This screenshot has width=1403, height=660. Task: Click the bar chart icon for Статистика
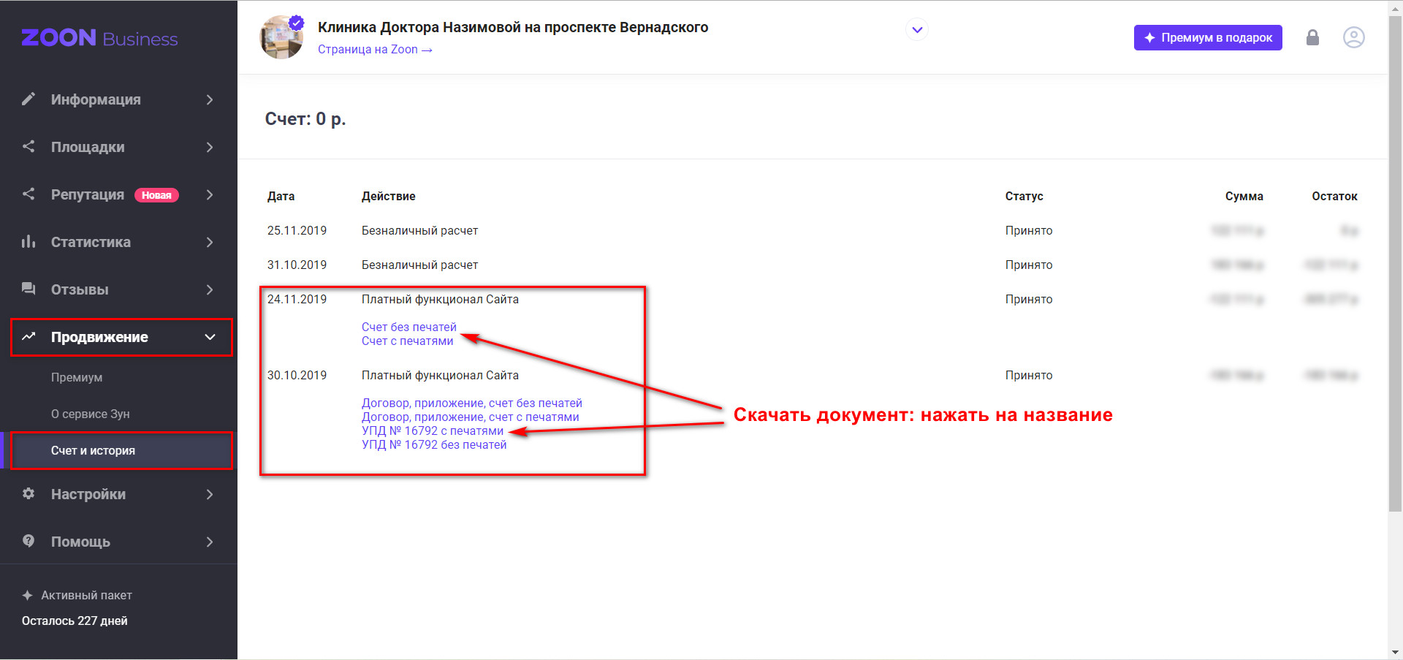click(28, 241)
